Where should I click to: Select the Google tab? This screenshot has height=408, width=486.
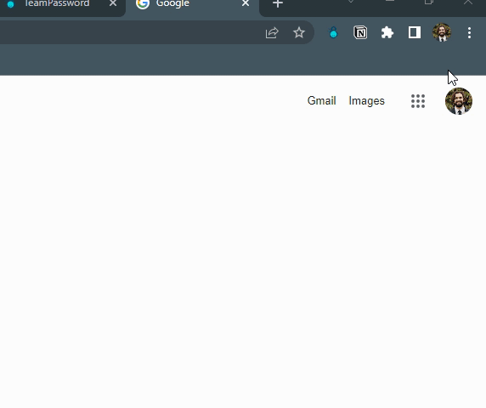192,3
